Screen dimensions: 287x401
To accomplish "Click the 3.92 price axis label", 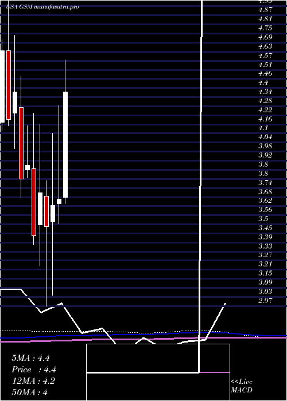I will pyautogui.click(x=265, y=155).
